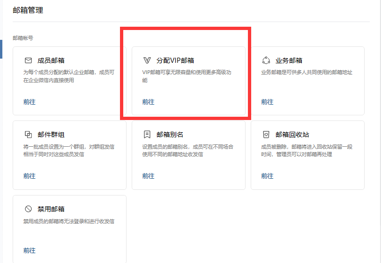Click the 邮件群组 overlapping squares icon

tap(28, 135)
